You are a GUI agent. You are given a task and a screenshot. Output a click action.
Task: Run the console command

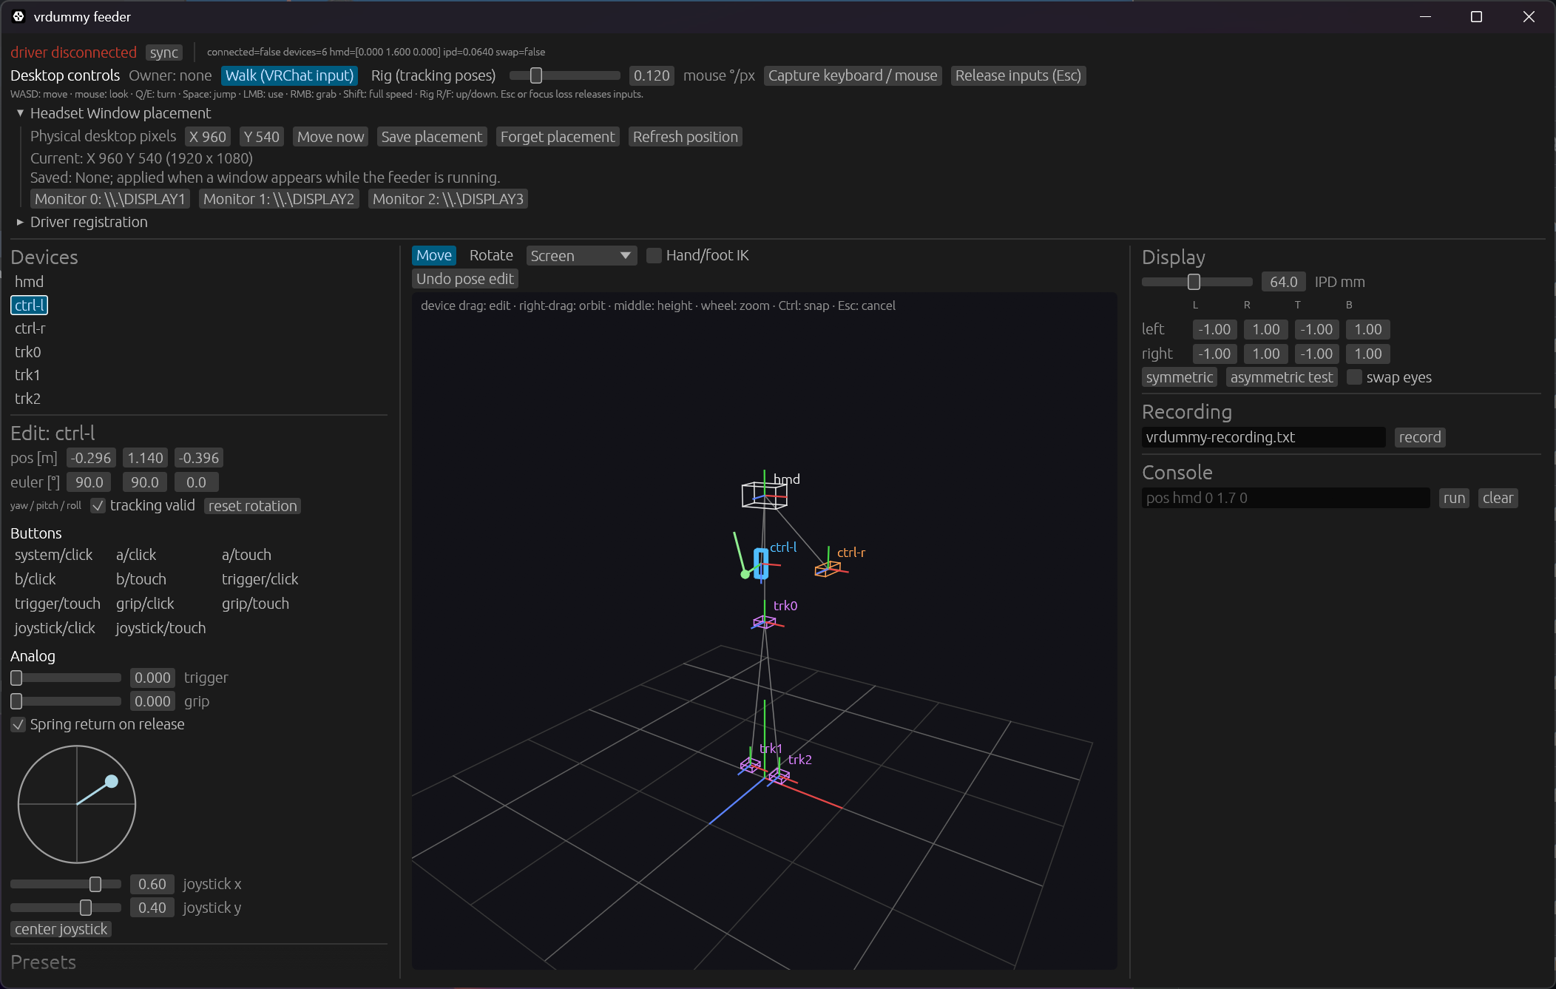tap(1454, 498)
